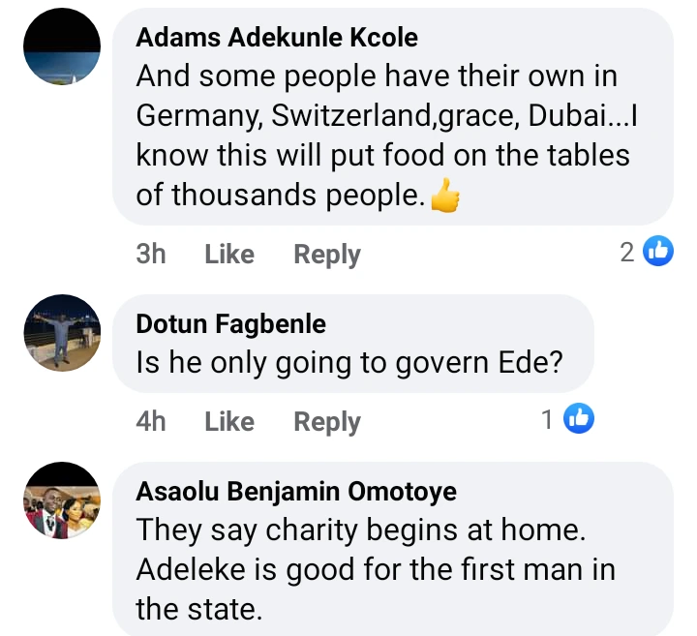Click the 4h timestamp
Screen dimensions: 697x636
[x=151, y=422]
